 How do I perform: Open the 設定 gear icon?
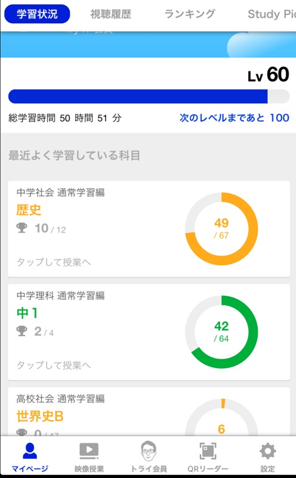[x=267, y=451]
